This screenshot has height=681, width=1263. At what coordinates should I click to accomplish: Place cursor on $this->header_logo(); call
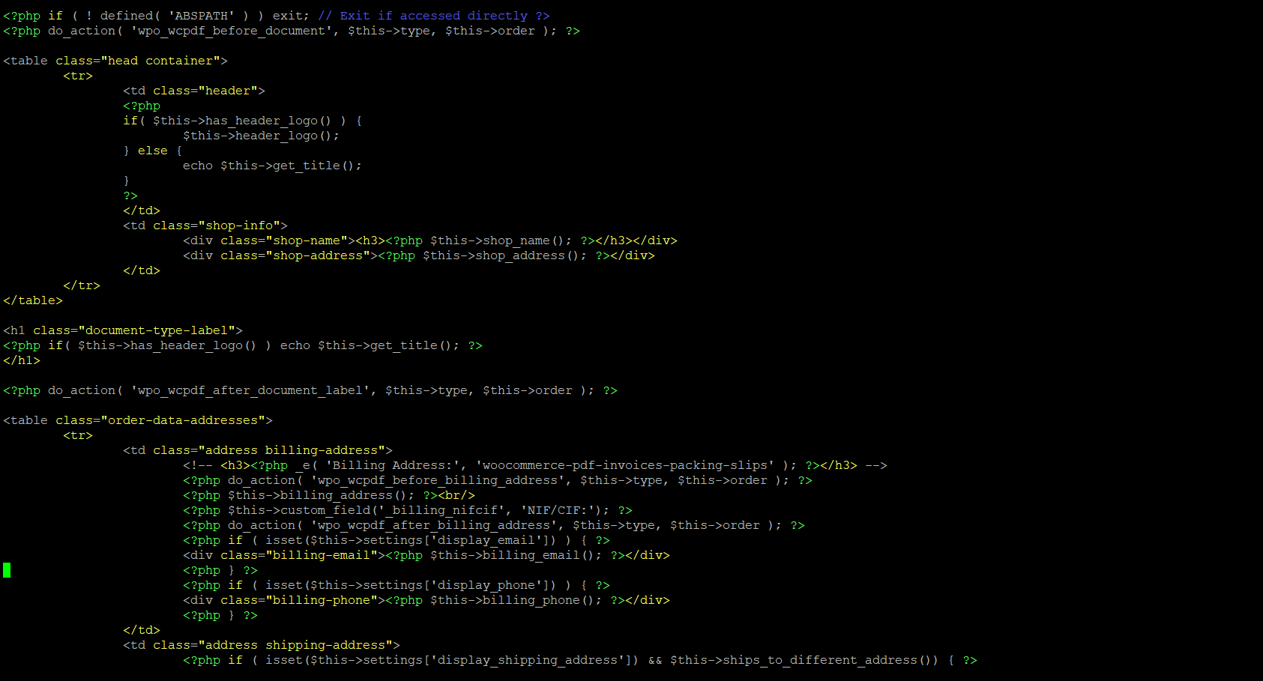coord(261,136)
